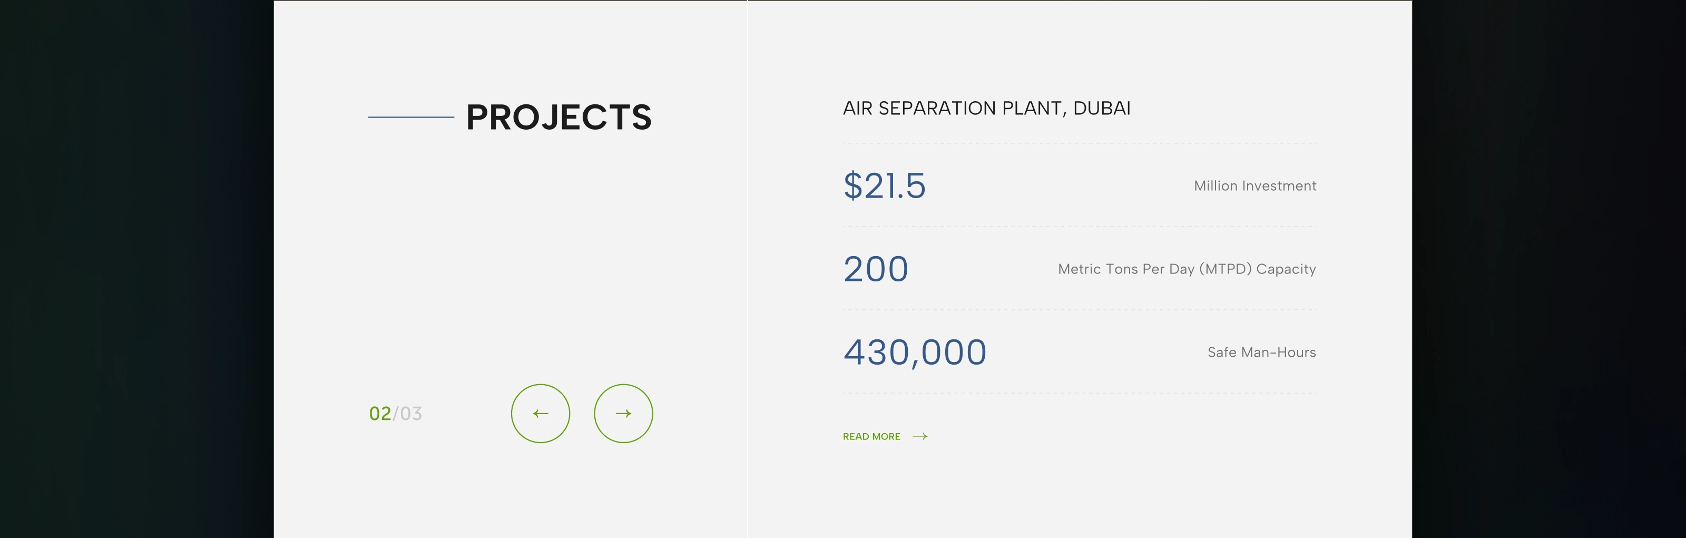Click the dashed separator under the project title
This screenshot has width=1686, height=538.
click(x=1079, y=143)
